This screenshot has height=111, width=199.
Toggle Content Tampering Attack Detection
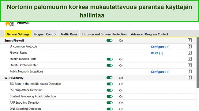(110, 96)
